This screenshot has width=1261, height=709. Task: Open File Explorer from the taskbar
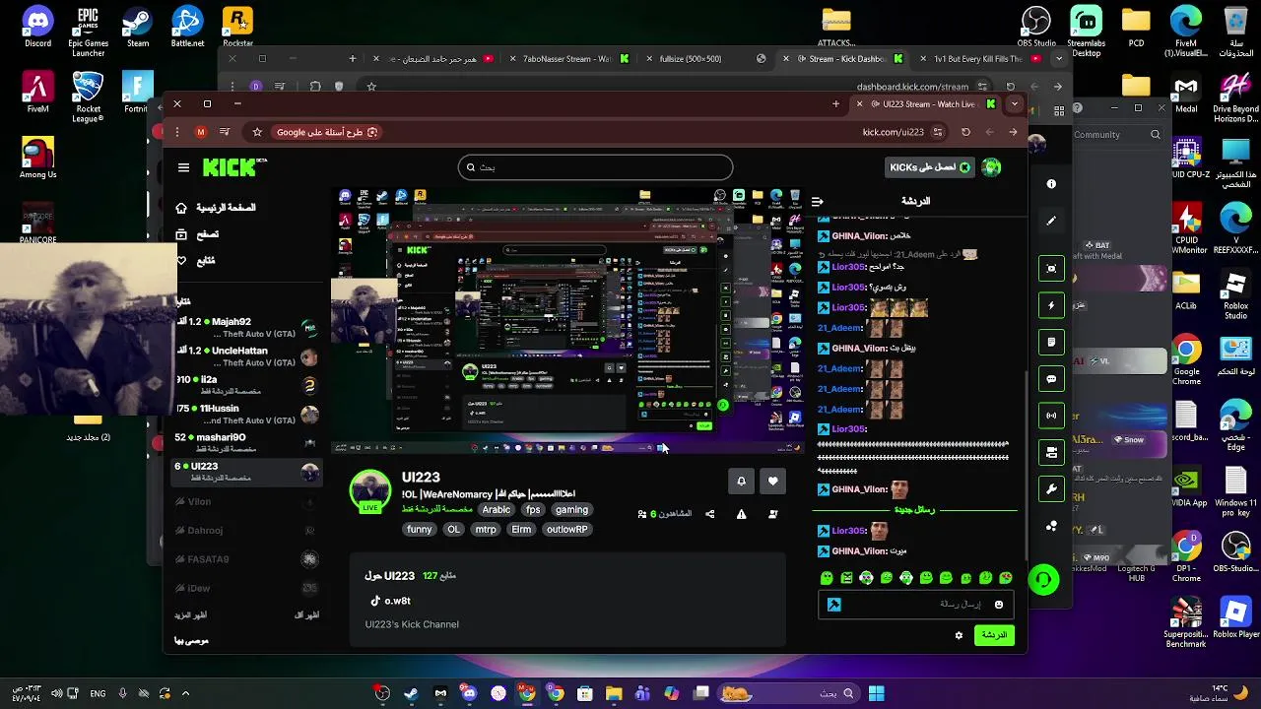(614, 693)
